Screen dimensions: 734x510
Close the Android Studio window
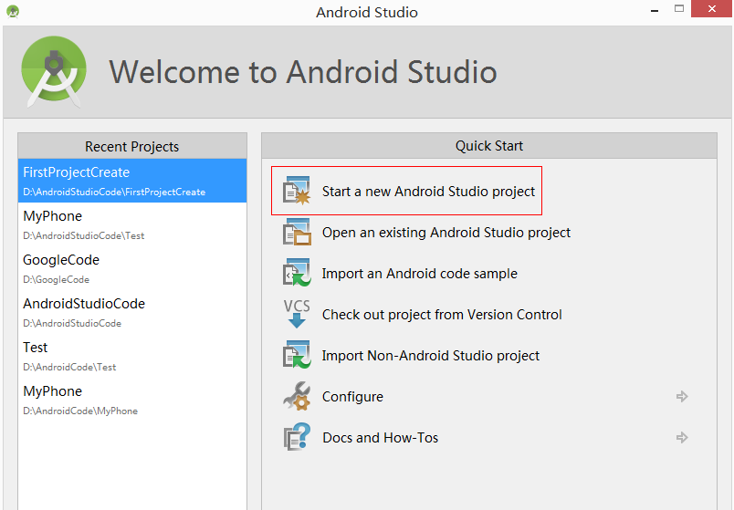tap(711, 9)
